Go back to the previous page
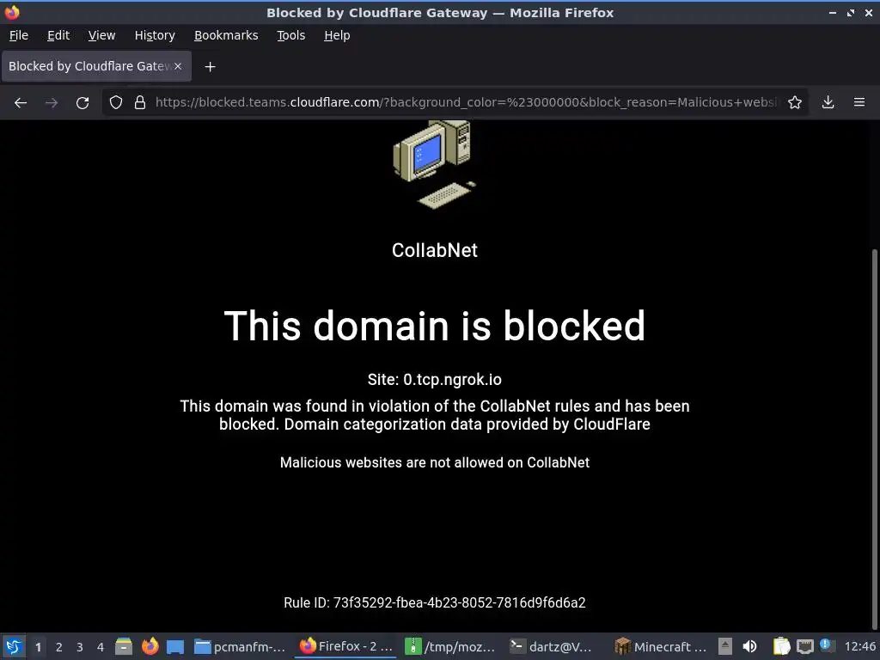The image size is (880, 660). (21, 103)
